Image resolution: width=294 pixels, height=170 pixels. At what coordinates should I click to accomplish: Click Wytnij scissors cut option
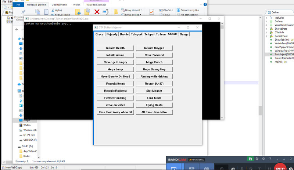pyautogui.click(x=57, y=10)
